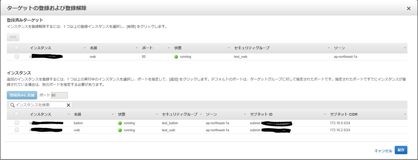Click the magnifier icon in instance search
This screenshot has width=418, height=160.
tap(12, 105)
